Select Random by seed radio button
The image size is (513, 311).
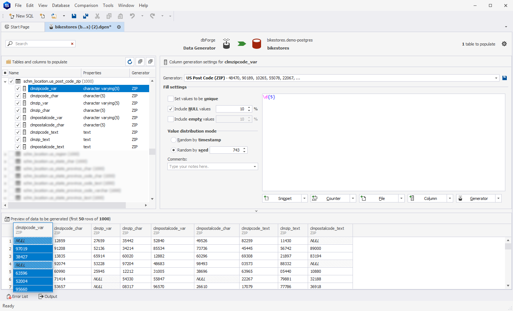tap(174, 150)
